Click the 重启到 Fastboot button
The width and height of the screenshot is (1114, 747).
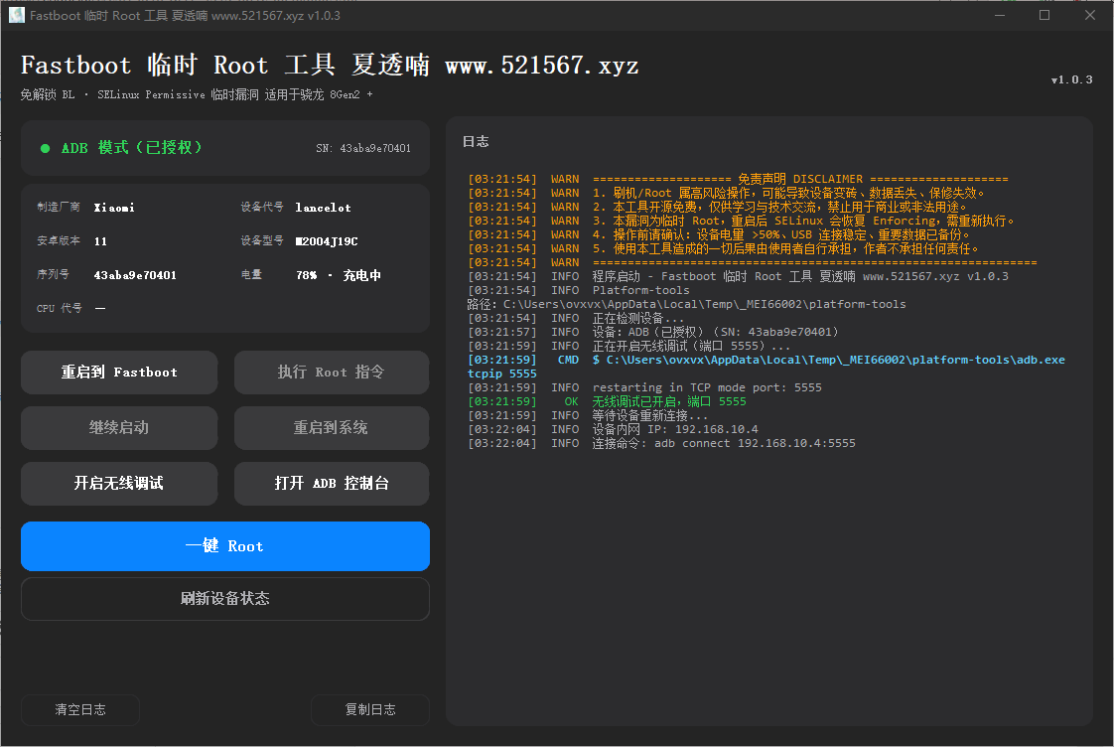[x=118, y=372]
